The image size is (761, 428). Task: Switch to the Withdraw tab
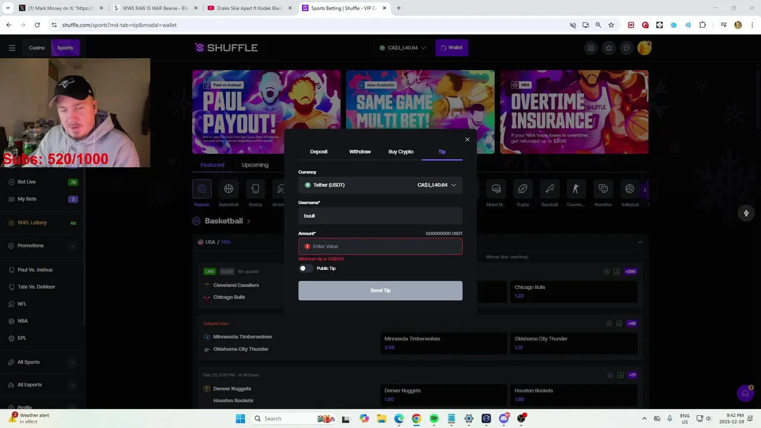coord(360,152)
